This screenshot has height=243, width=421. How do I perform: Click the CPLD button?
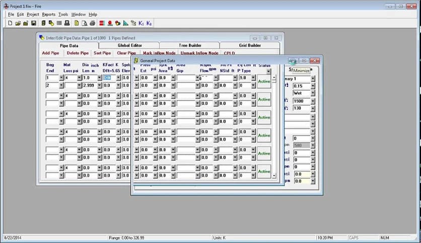[x=229, y=53]
